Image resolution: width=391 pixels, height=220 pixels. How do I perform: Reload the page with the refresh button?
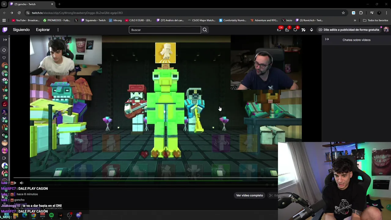tap(19, 13)
